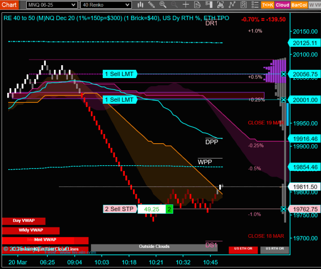
Task: Click the WPP pivot label
Action: pos(205,162)
